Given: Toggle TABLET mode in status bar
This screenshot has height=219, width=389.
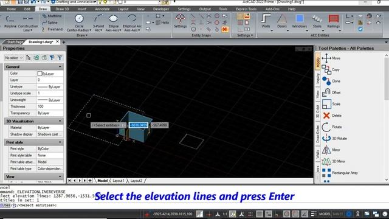Looking at the screenshot, I should coord(337,214).
